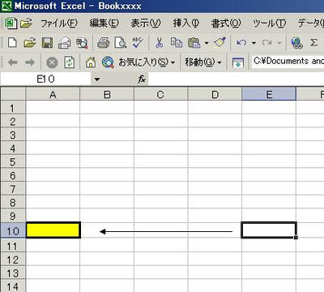324x292 pixels.
Task: Click the Search the Web icon
Action: (x=108, y=62)
